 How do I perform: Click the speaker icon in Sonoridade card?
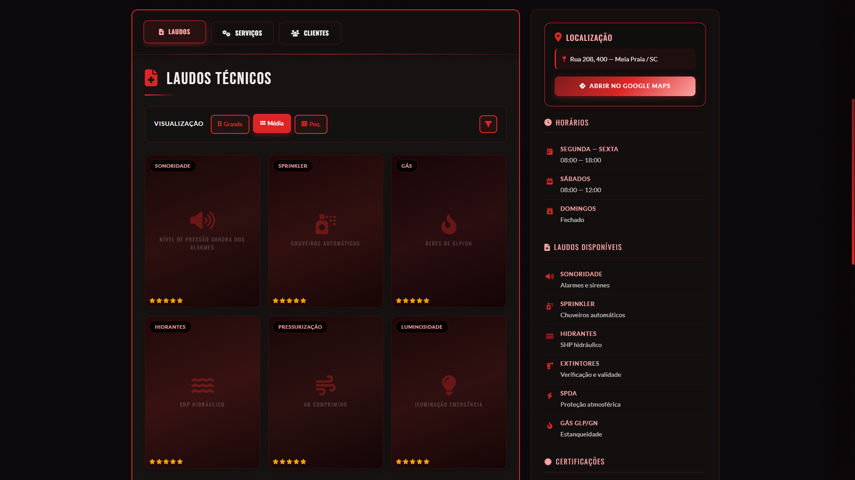coord(202,220)
